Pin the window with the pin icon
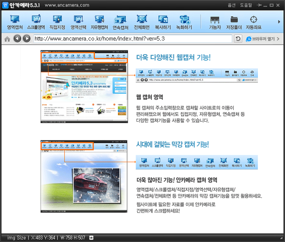This screenshot has width=285, height=242. tap(259, 5)
